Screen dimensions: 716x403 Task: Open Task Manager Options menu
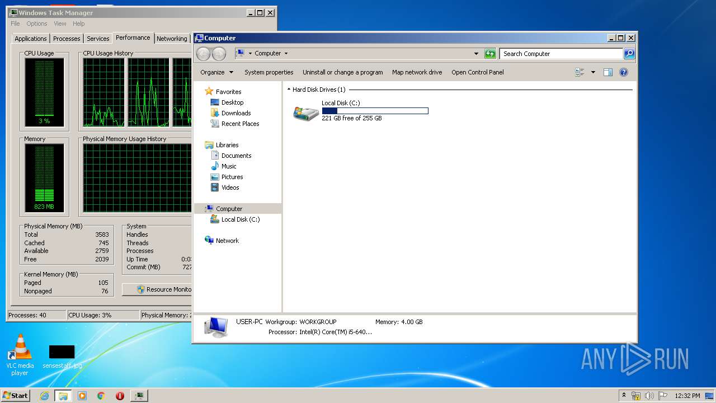(x=37, y=24)
